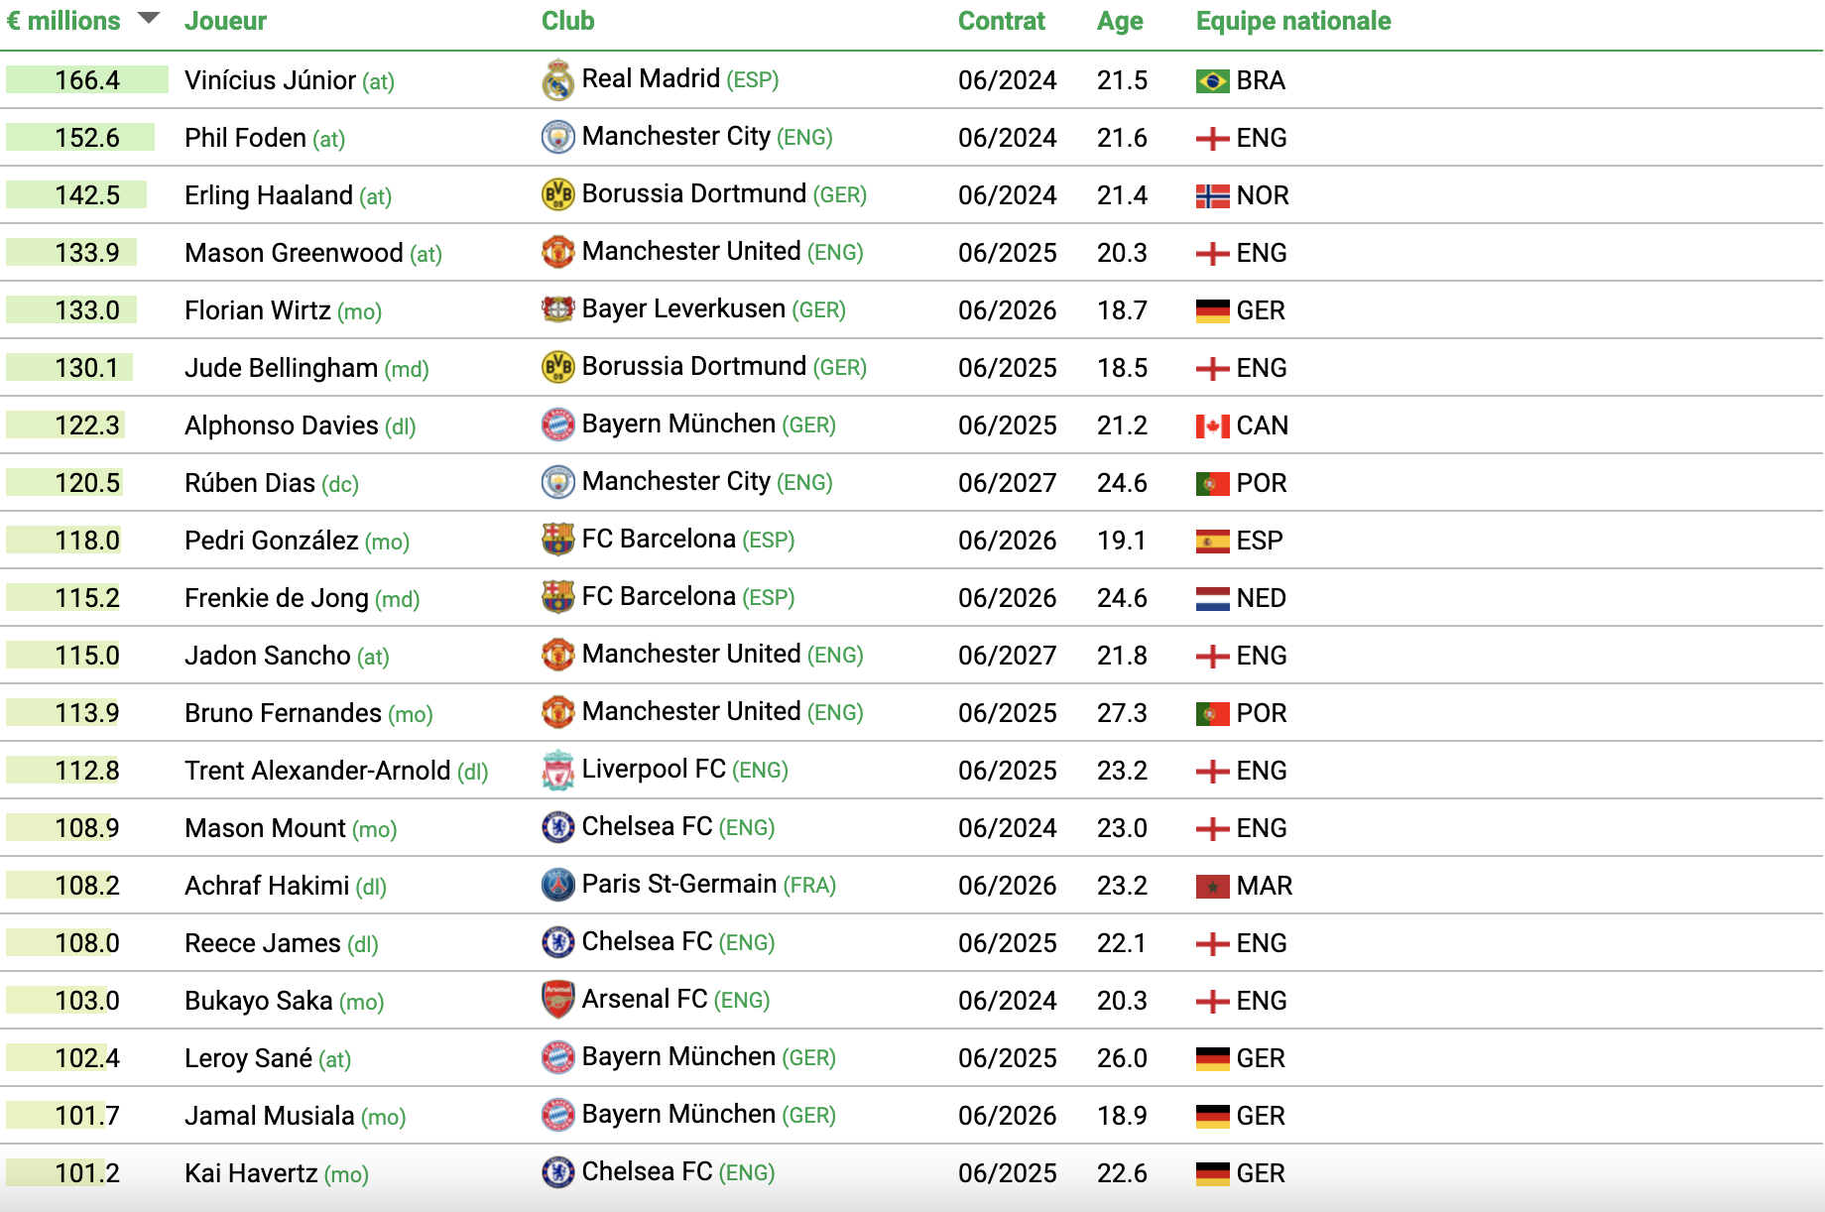The height and width of the screenshot is (1212, 1825).
Task: Sort by the Contrat column header
Action: point(1001,21)
